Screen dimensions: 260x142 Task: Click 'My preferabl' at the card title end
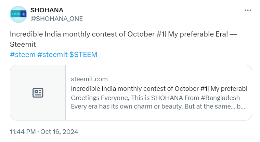point(229,89)
